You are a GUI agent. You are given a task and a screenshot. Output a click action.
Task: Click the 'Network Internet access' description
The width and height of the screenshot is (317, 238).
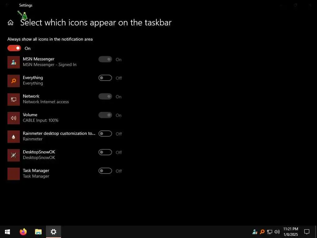tap(46, 102)
